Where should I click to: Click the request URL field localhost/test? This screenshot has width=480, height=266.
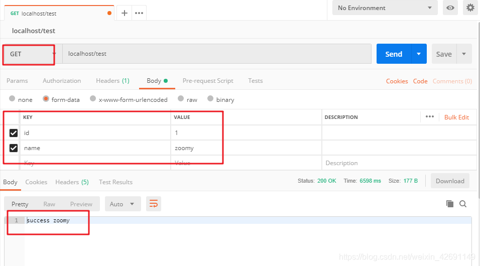pyautogui.click(x=217, y=54)
